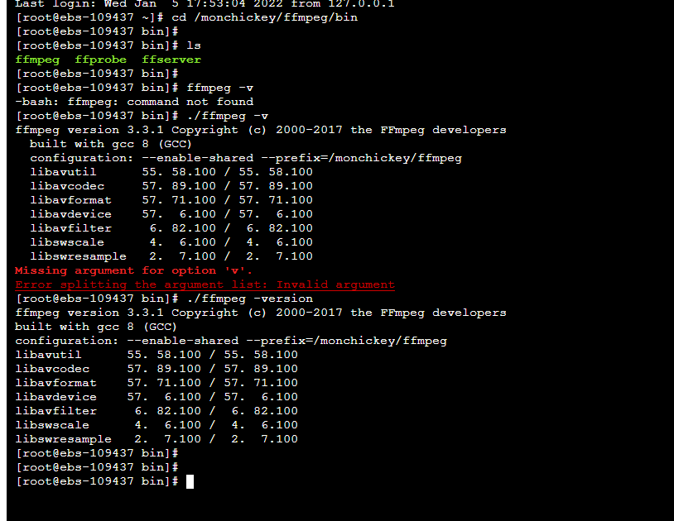Click red 'Missing argument for option' message
Image resolution: width=674 pixels, height=521 pixels.
(x=133, y=270)
